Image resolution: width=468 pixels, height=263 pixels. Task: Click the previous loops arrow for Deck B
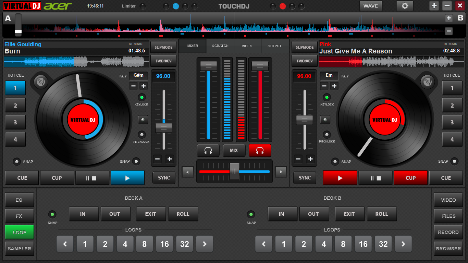[x=264, y=244]
